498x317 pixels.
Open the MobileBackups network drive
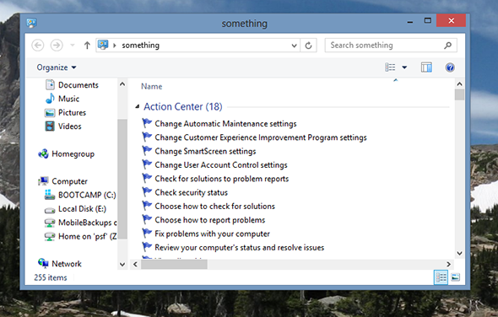pyautogui.click(x=87, y=223)
